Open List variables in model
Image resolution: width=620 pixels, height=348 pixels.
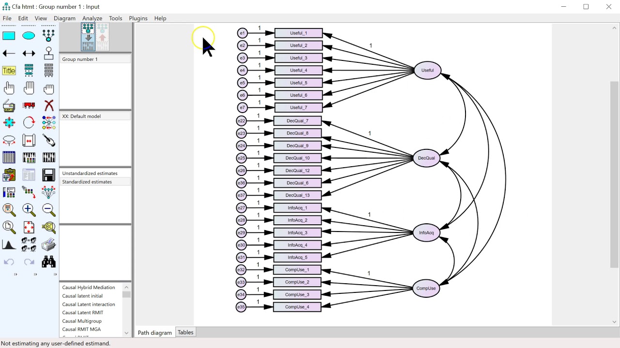29,71
